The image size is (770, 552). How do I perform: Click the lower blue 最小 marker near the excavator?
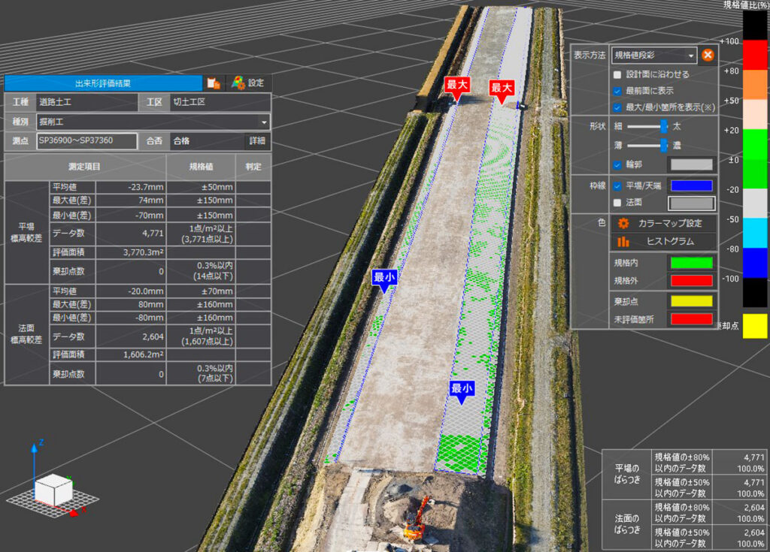[x=462, y=390]
